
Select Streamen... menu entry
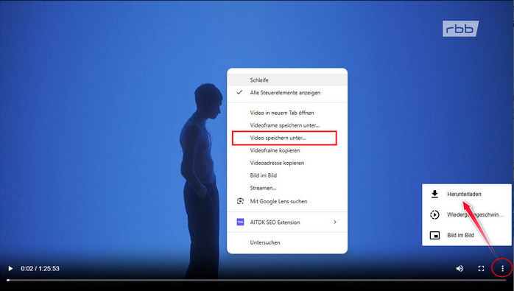pyautogui.click(x=287, y=188)
